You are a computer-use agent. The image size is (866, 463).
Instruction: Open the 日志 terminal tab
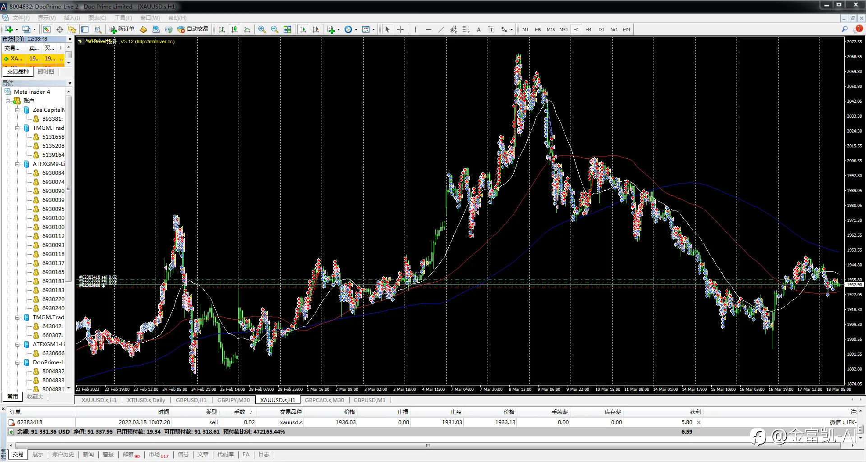[264, 454]
